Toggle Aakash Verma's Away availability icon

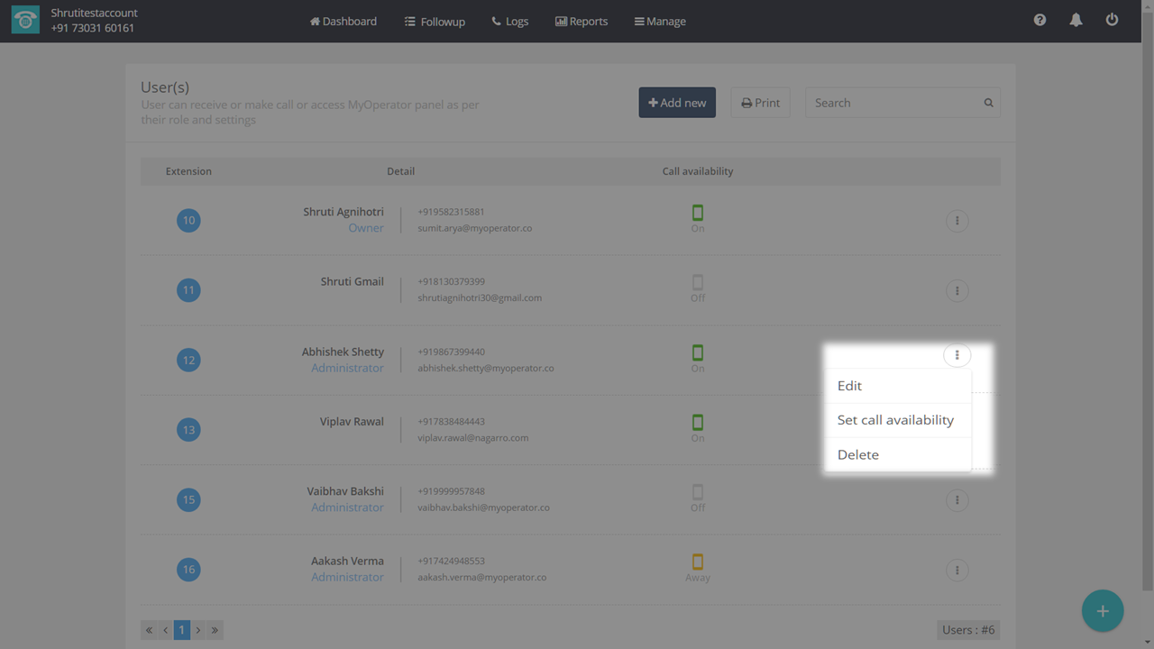pyautogui.click(x=697, y=562)
